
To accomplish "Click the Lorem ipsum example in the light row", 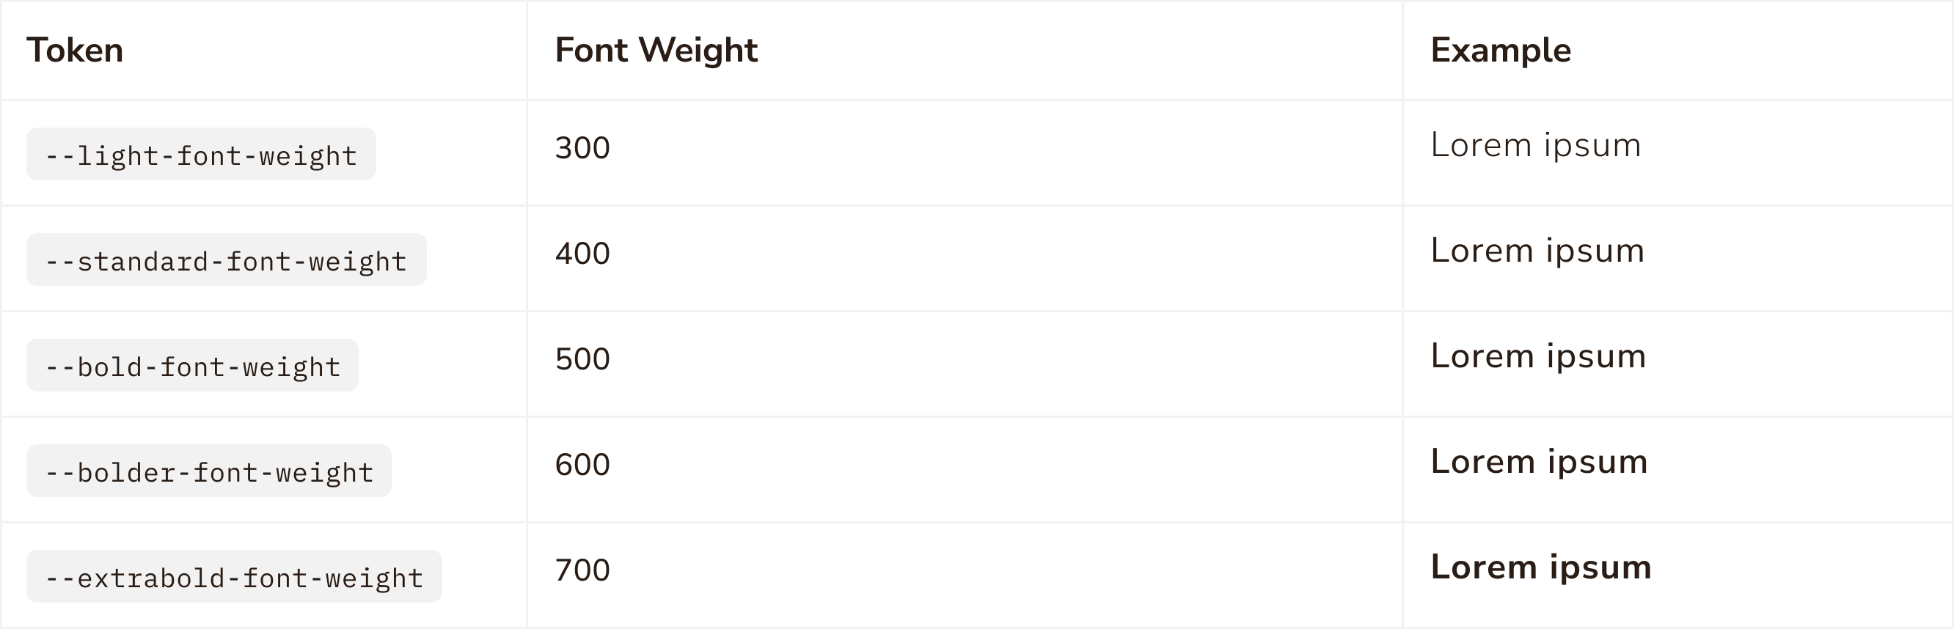I will [1535, 145].
